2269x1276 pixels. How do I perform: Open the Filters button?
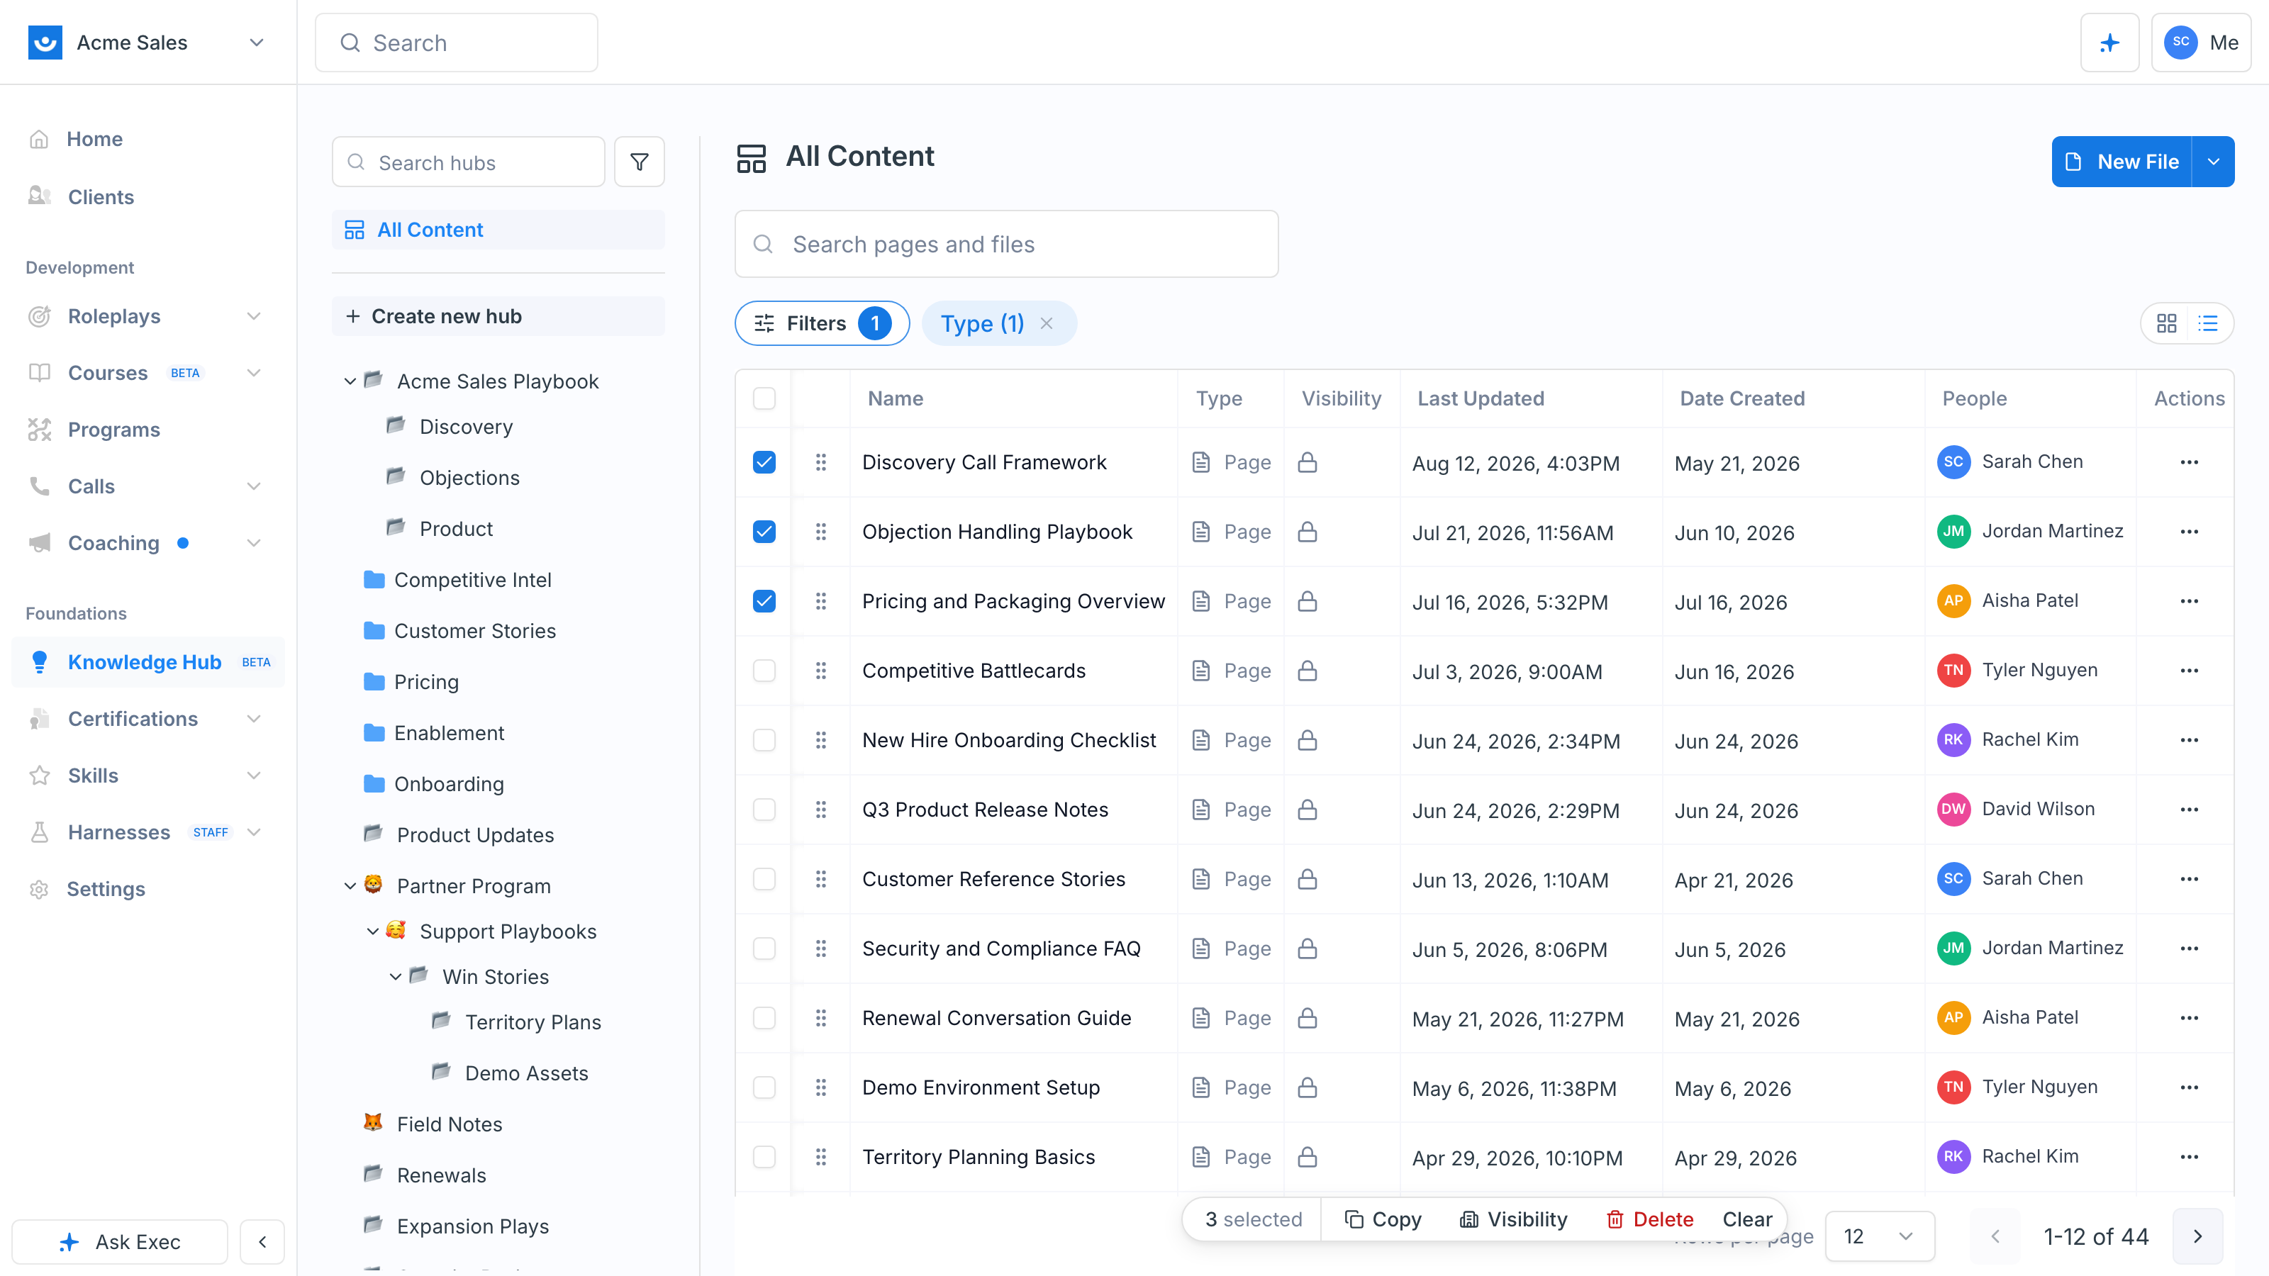point(821,323)
